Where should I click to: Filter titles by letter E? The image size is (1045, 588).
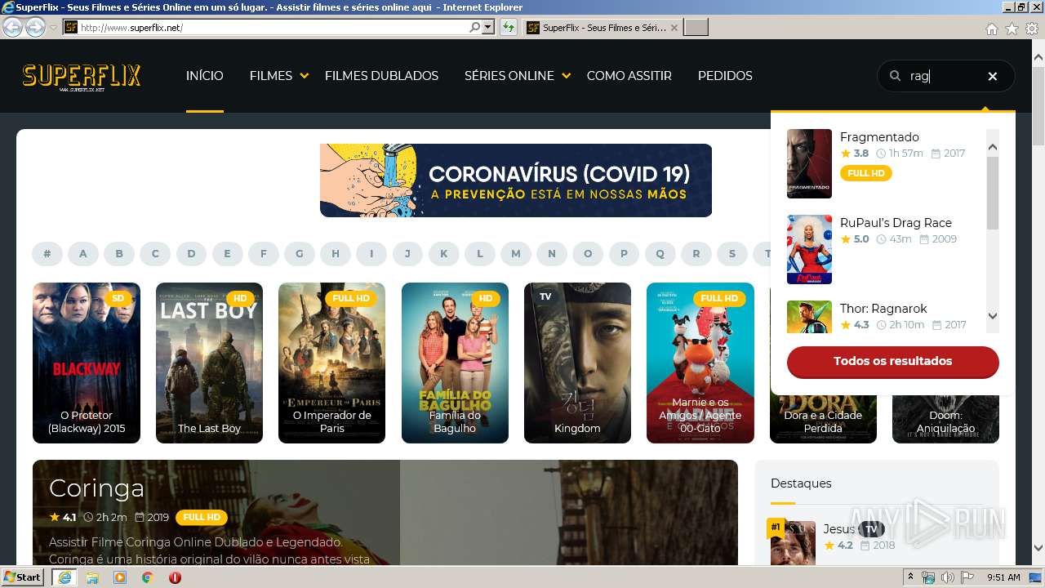(227, 254)
